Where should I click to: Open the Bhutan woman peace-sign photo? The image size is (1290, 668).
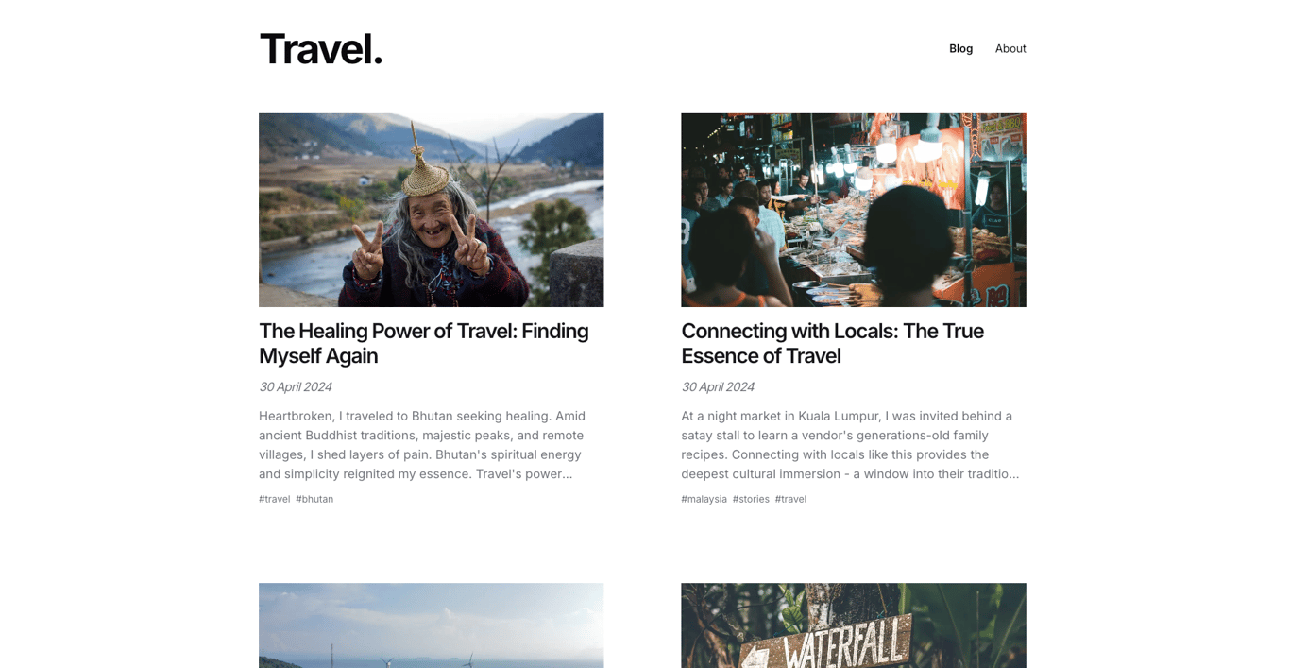[x=432, y=210]
